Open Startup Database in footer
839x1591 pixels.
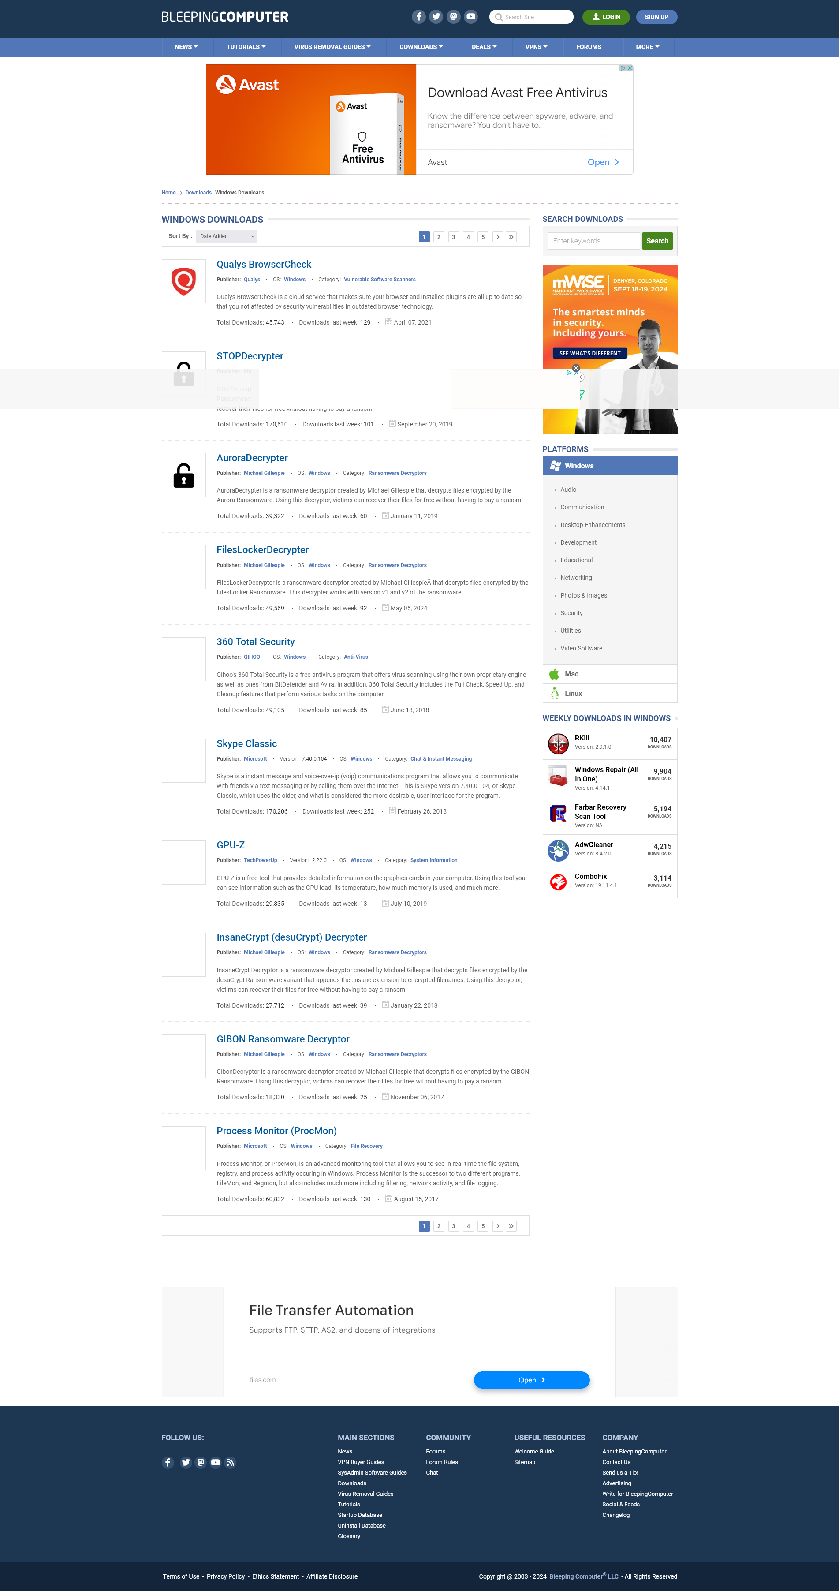click(x=359, y=1515)
